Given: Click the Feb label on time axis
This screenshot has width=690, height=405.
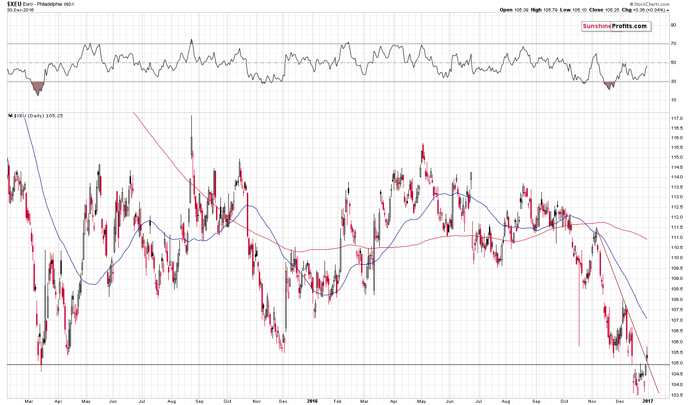Looking at the screenshot, I should click(x=337, y=401).
